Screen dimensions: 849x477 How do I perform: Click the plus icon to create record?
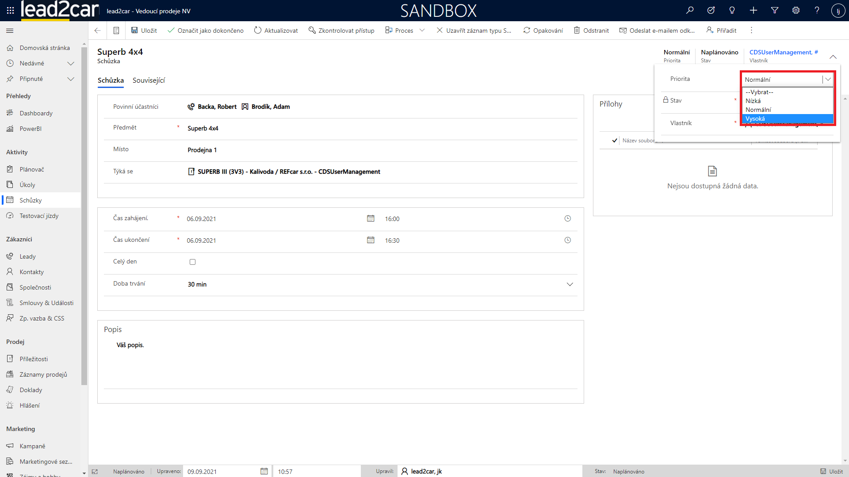753,10
